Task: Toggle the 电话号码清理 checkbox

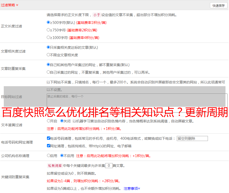Action: (x=48, y=138)
